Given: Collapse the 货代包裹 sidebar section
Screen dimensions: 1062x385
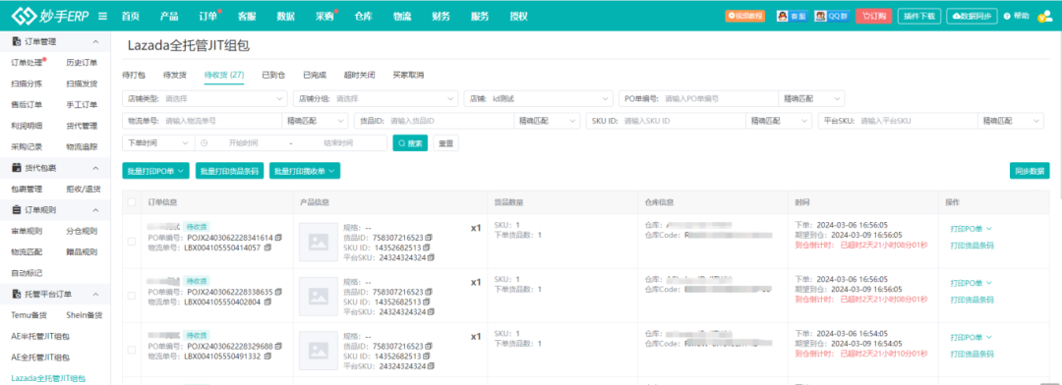Looking at the screenshot, I should [x=95, y=168].
